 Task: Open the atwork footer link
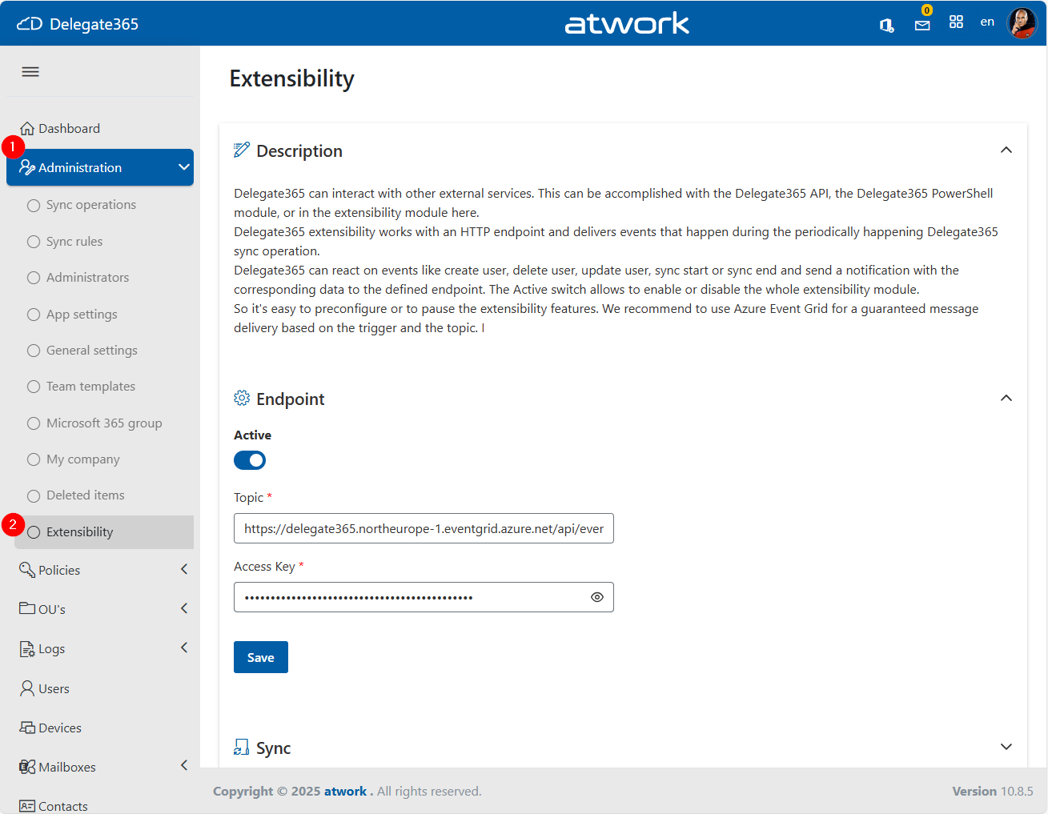[x=346, y=791]
